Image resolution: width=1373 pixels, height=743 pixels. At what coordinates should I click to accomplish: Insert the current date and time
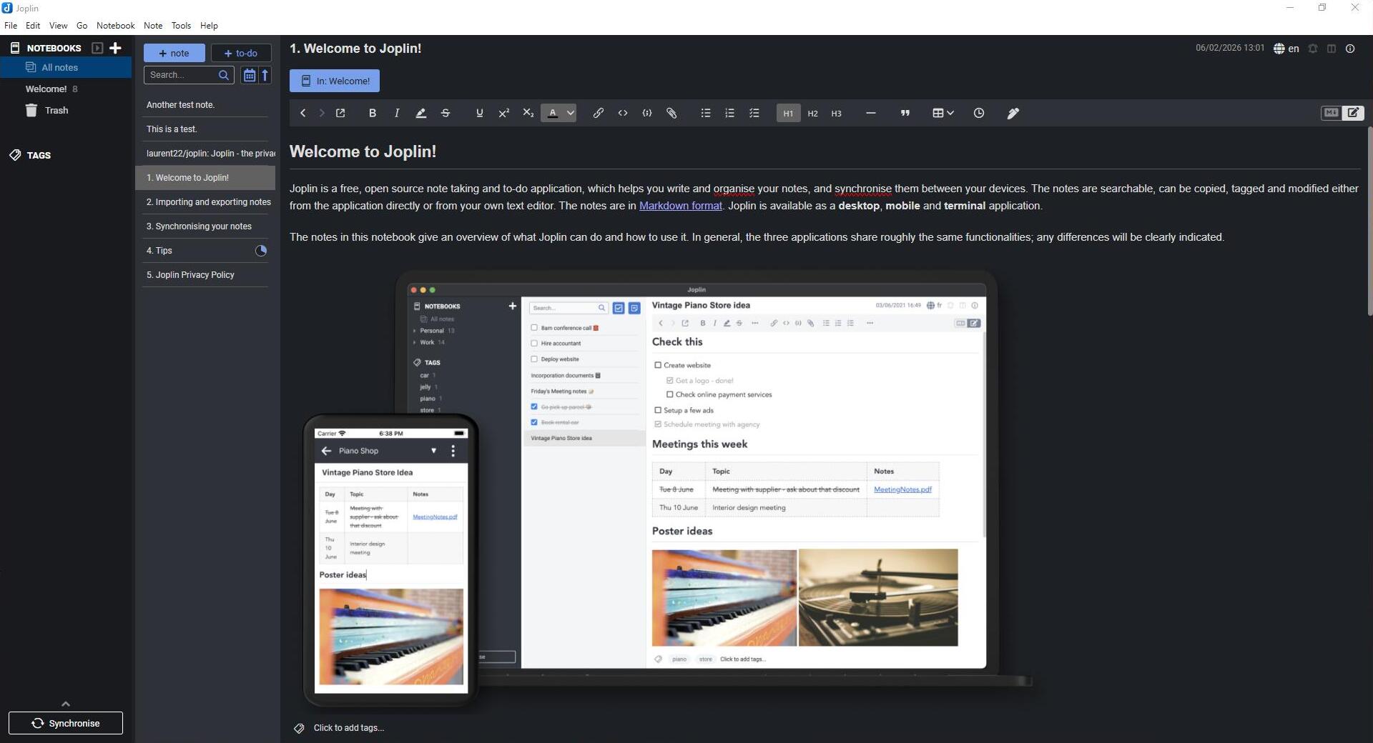click(979, 113)
